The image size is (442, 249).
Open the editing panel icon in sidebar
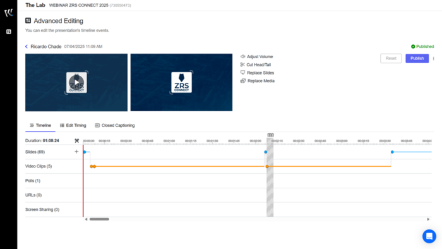point(9,32)
